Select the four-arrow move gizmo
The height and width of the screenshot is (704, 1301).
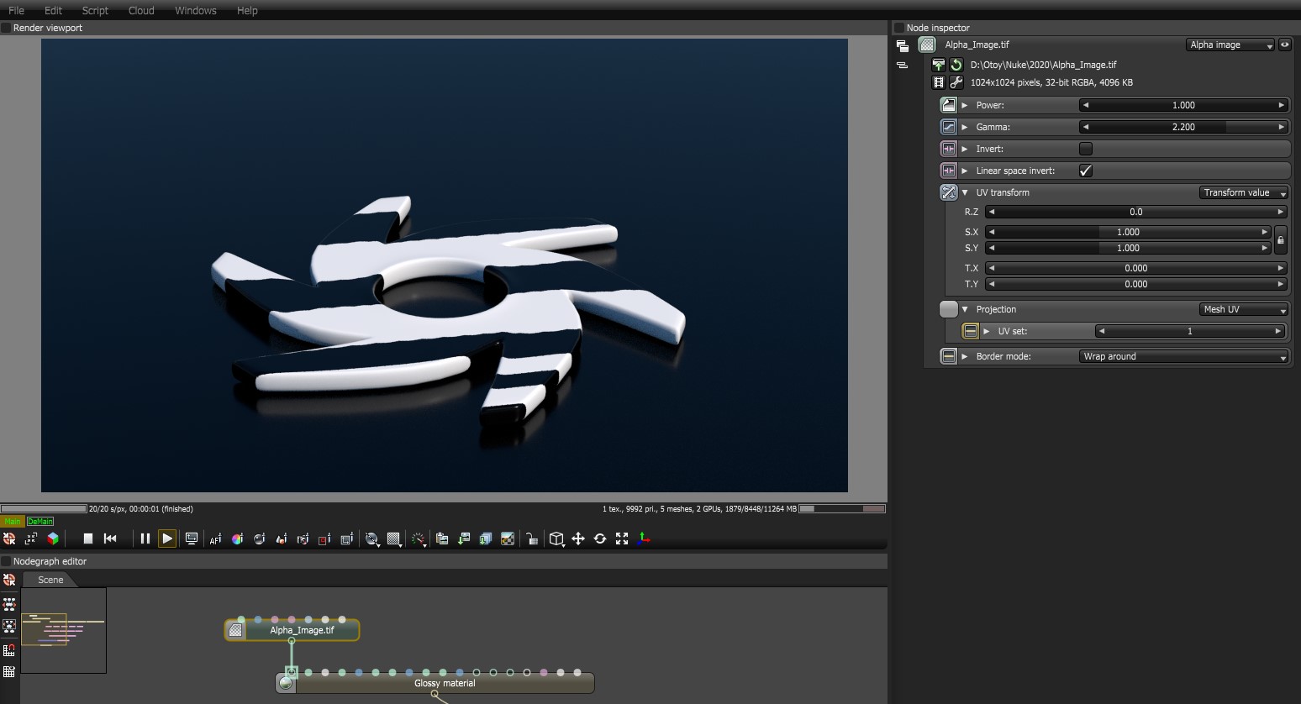[x=578, y=539]
